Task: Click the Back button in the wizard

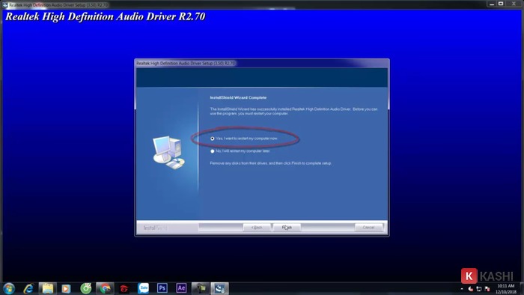Action: pos(257,228)
